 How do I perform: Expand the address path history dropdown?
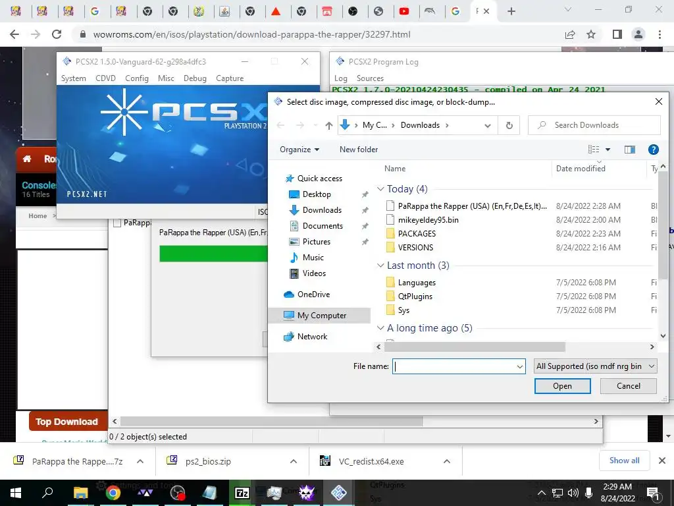(x=488, y=125)
